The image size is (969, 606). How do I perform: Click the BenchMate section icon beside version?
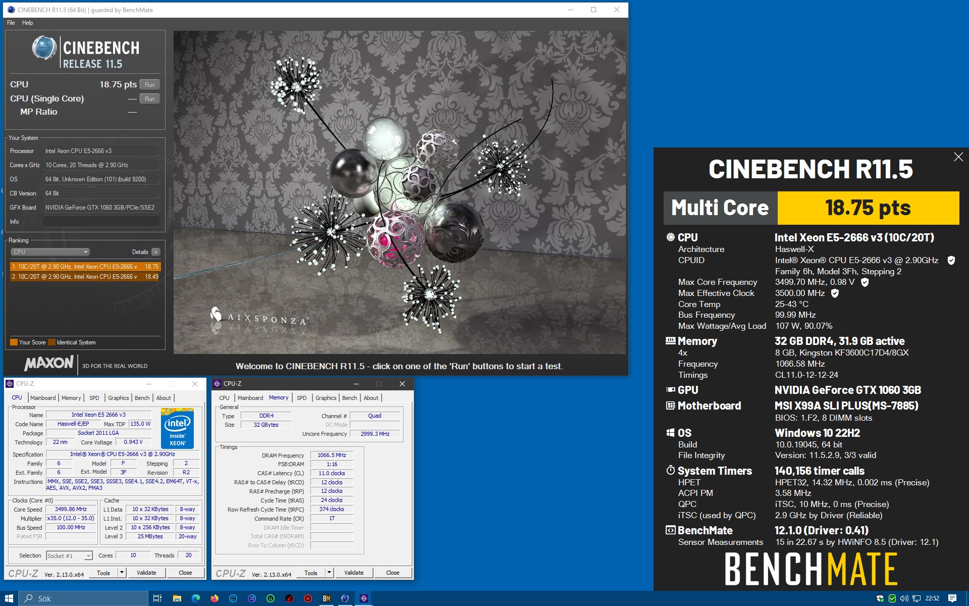pyautogui.click(x=670, y=530)
